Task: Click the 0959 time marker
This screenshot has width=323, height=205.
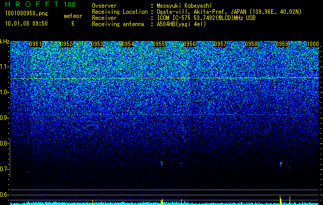Action: click(282, 44)
